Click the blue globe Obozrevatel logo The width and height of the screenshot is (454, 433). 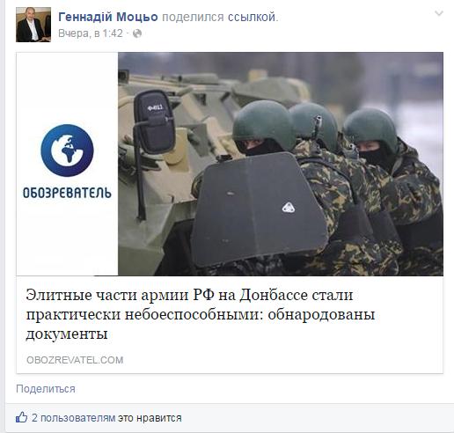point(67,150)
